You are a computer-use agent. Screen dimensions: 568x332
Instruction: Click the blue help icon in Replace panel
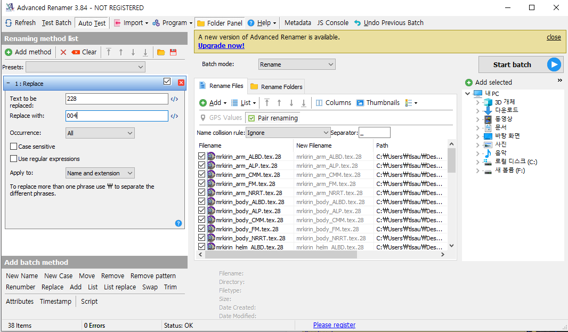pyautogui.click(x=178, y=223)
